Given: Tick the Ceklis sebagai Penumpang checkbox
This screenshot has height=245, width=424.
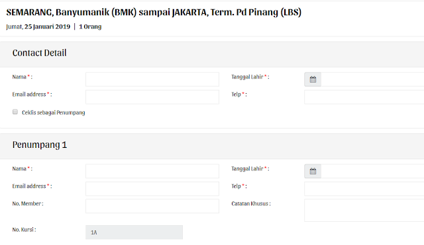Looking at the screenshot, I should (x=15, y=112).
